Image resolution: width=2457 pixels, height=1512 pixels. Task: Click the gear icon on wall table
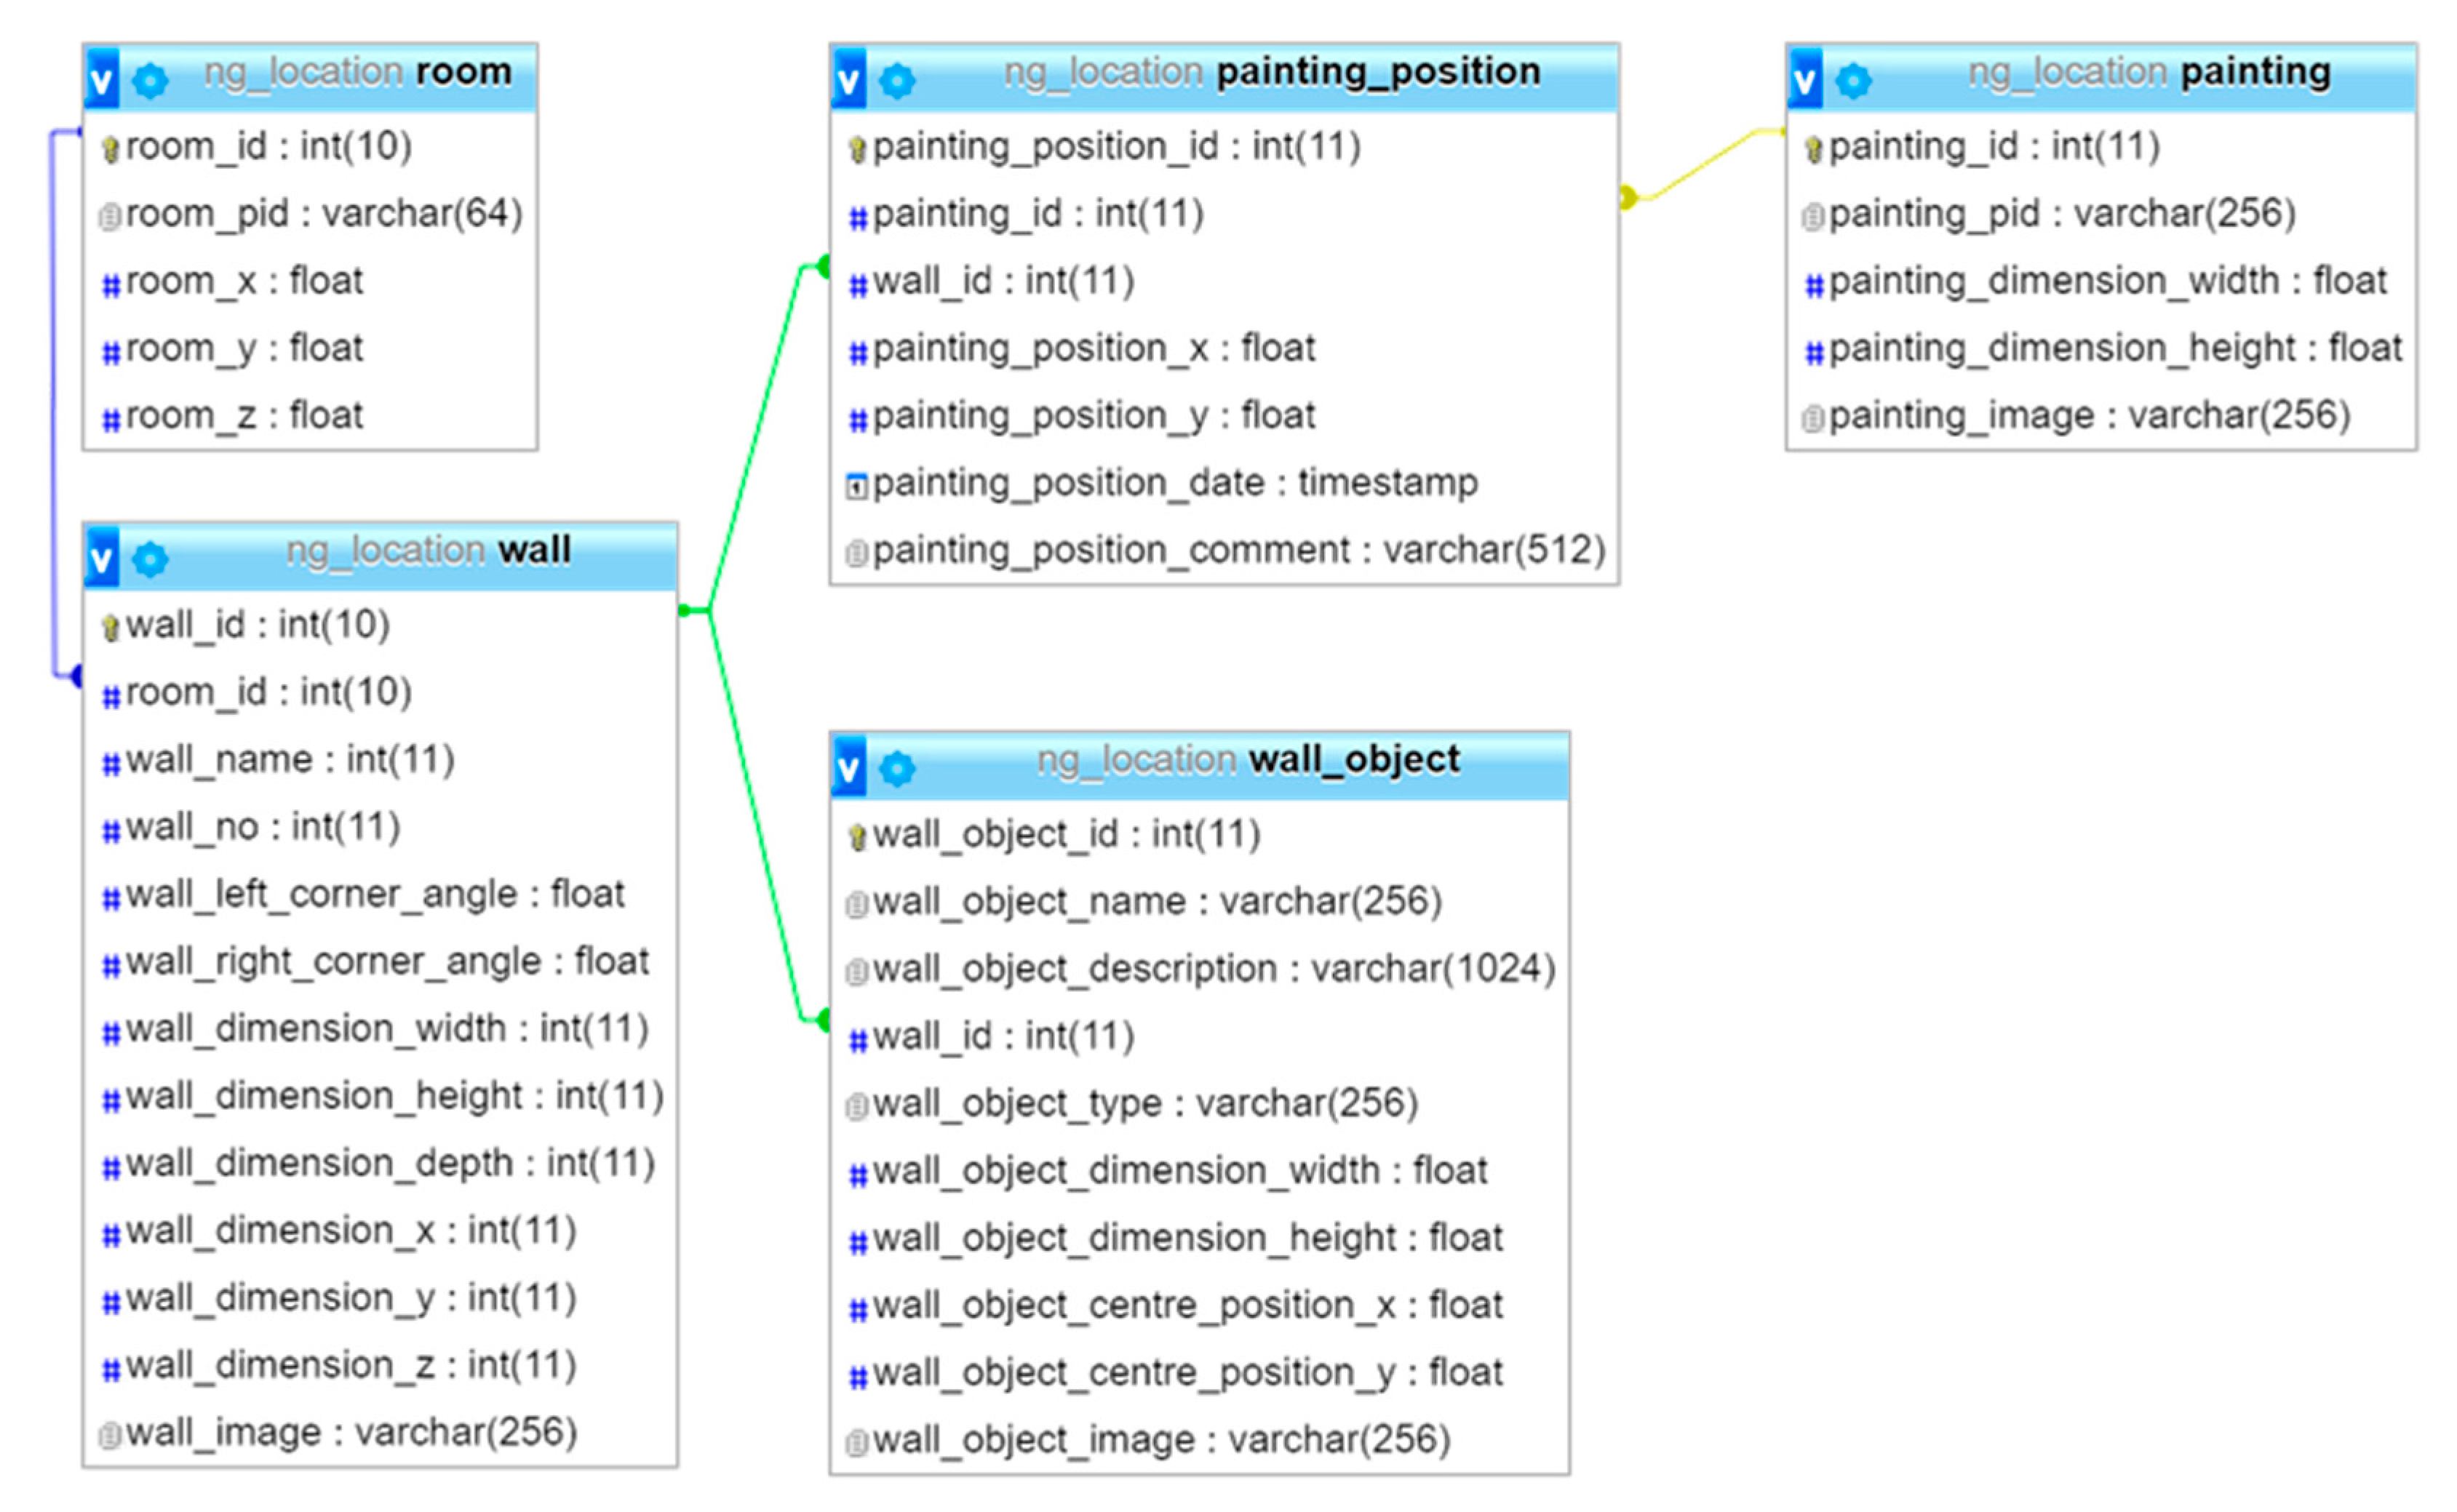[150, 559]
